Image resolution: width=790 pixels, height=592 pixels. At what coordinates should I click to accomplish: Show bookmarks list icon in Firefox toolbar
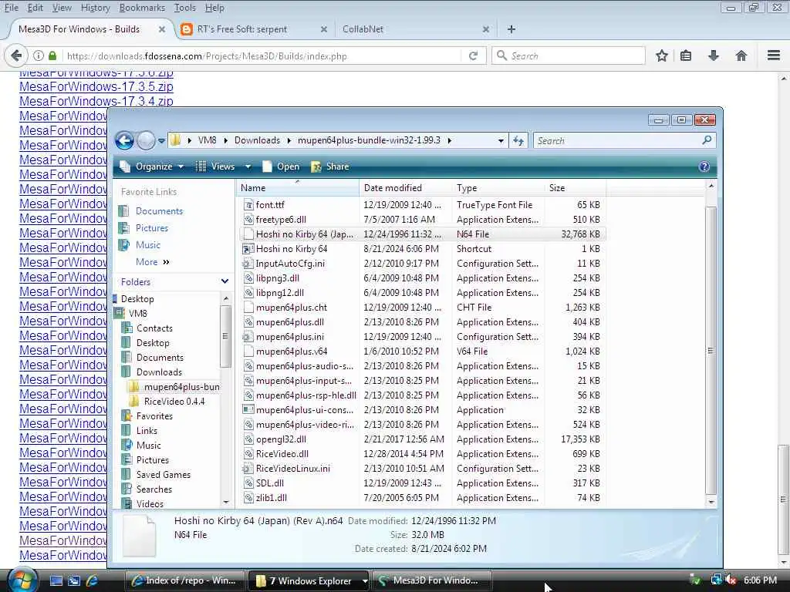coord(686,55)
